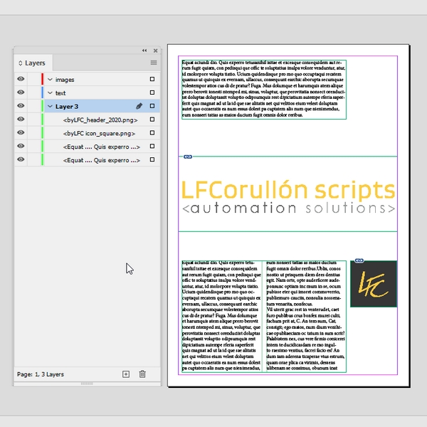427x427 pixels.
Task: Click selection square for images layer
Action: [152, 79]
